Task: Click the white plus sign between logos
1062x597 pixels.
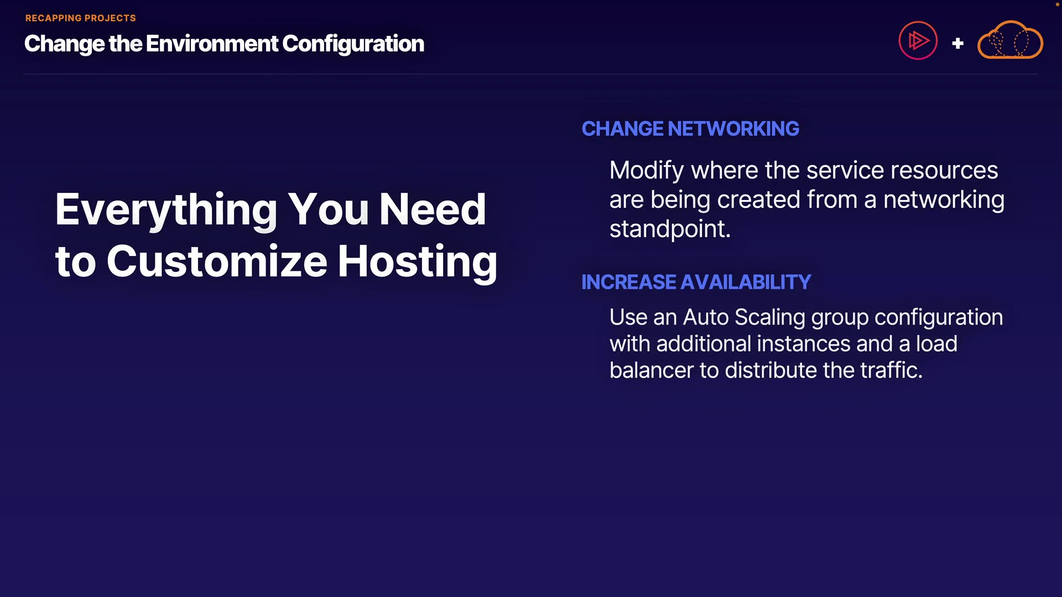Action: coord(957,43)
